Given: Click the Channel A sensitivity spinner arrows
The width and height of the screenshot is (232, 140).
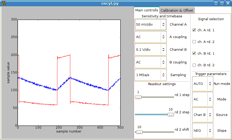Looking at the screenshot, I should [x=163, y=25].
